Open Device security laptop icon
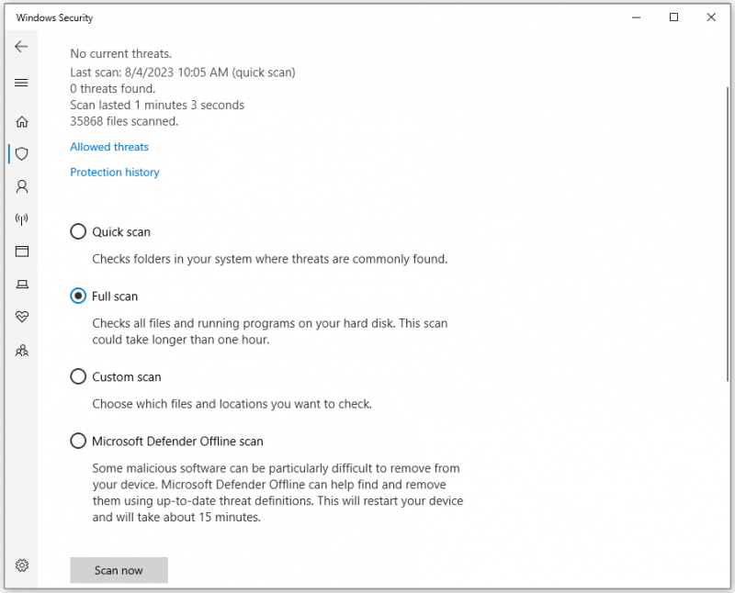735x593 pixels. 22,285
